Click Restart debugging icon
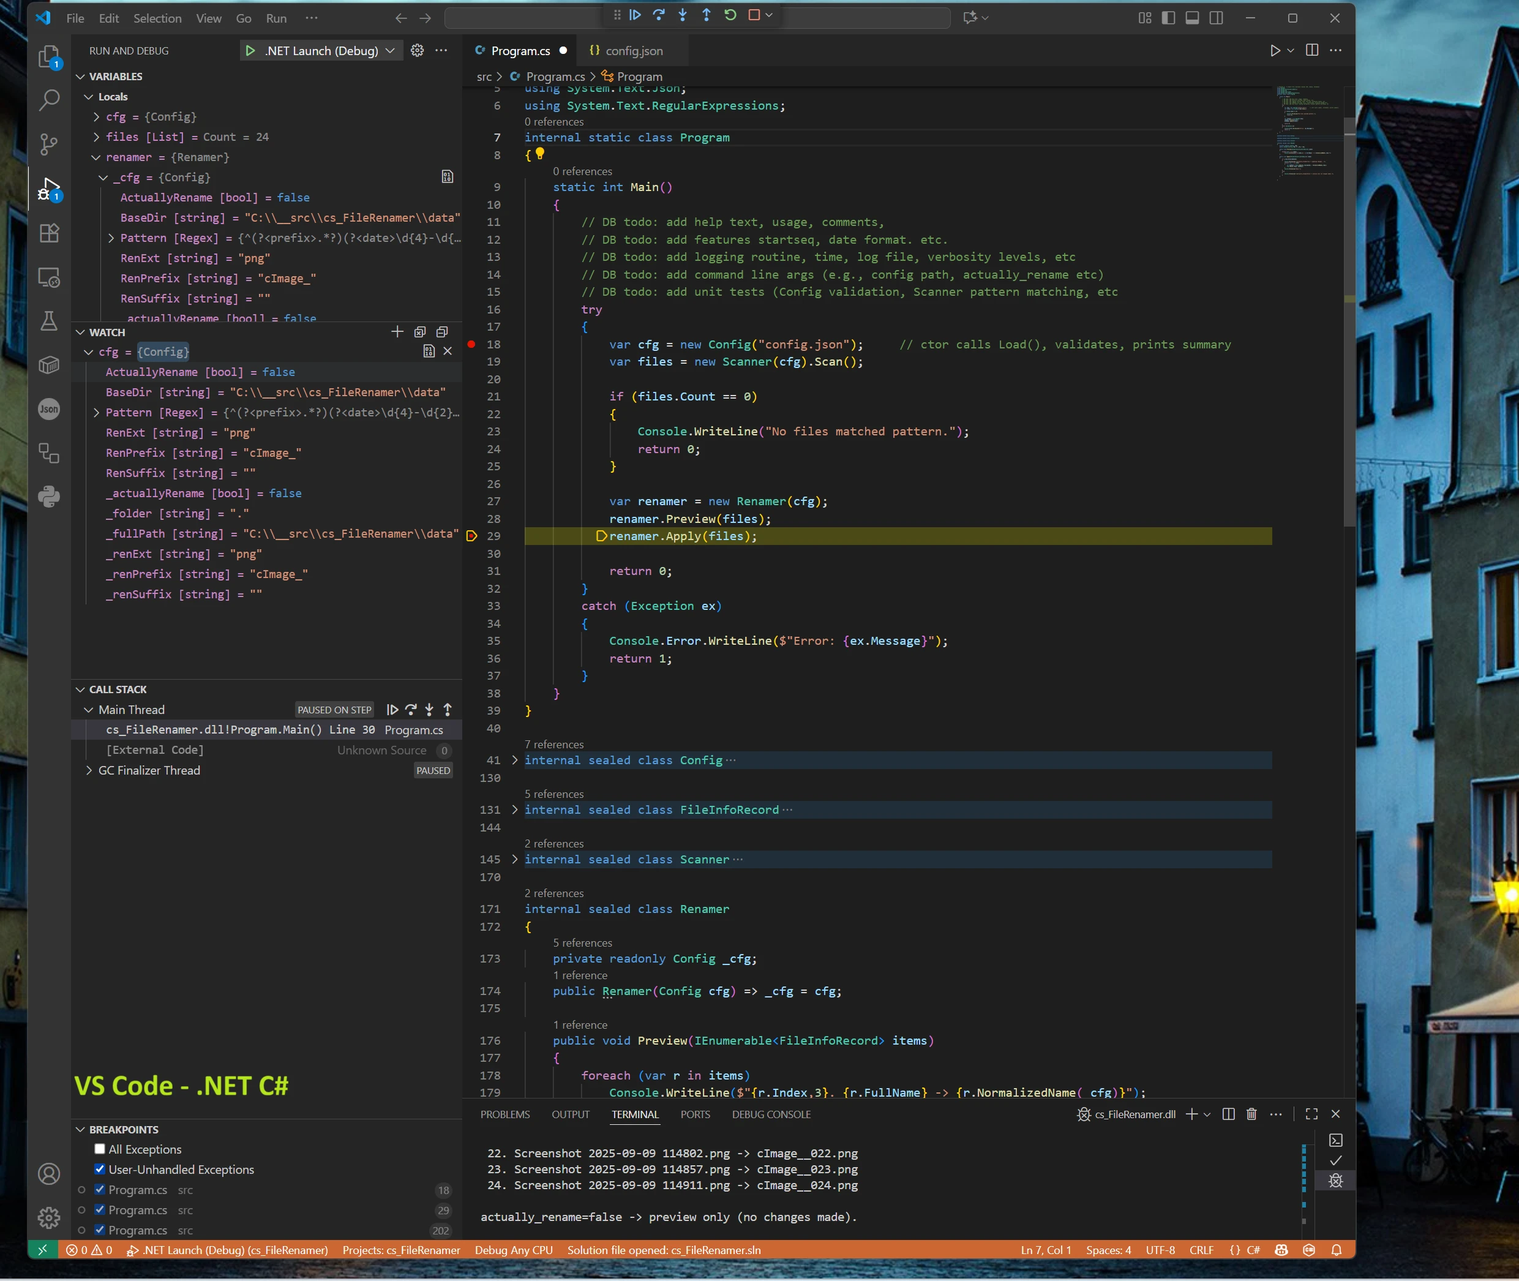 click(730, 15)
